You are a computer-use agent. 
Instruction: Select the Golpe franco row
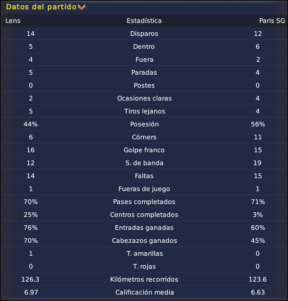coord(144,150)
